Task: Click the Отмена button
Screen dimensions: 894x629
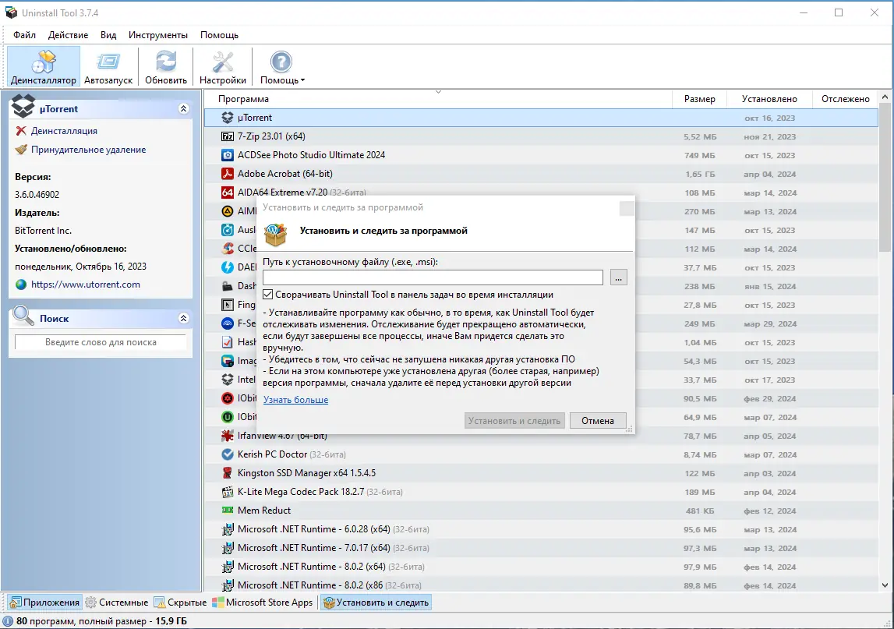Action: 598,420
